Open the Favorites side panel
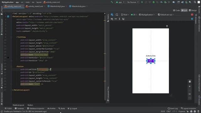Viewport: 201px width, 113px height. point(2,83)
